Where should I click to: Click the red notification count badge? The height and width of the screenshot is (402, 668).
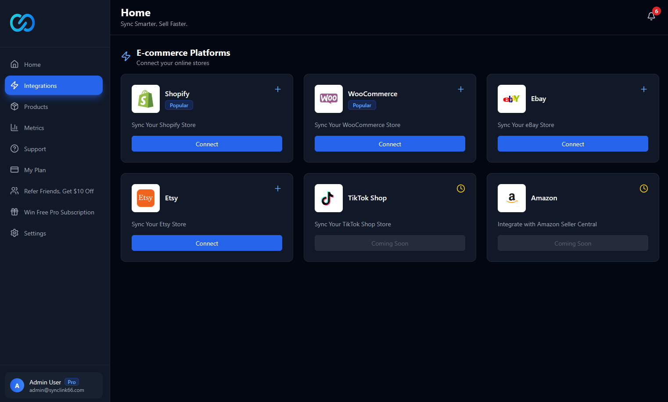657,11
